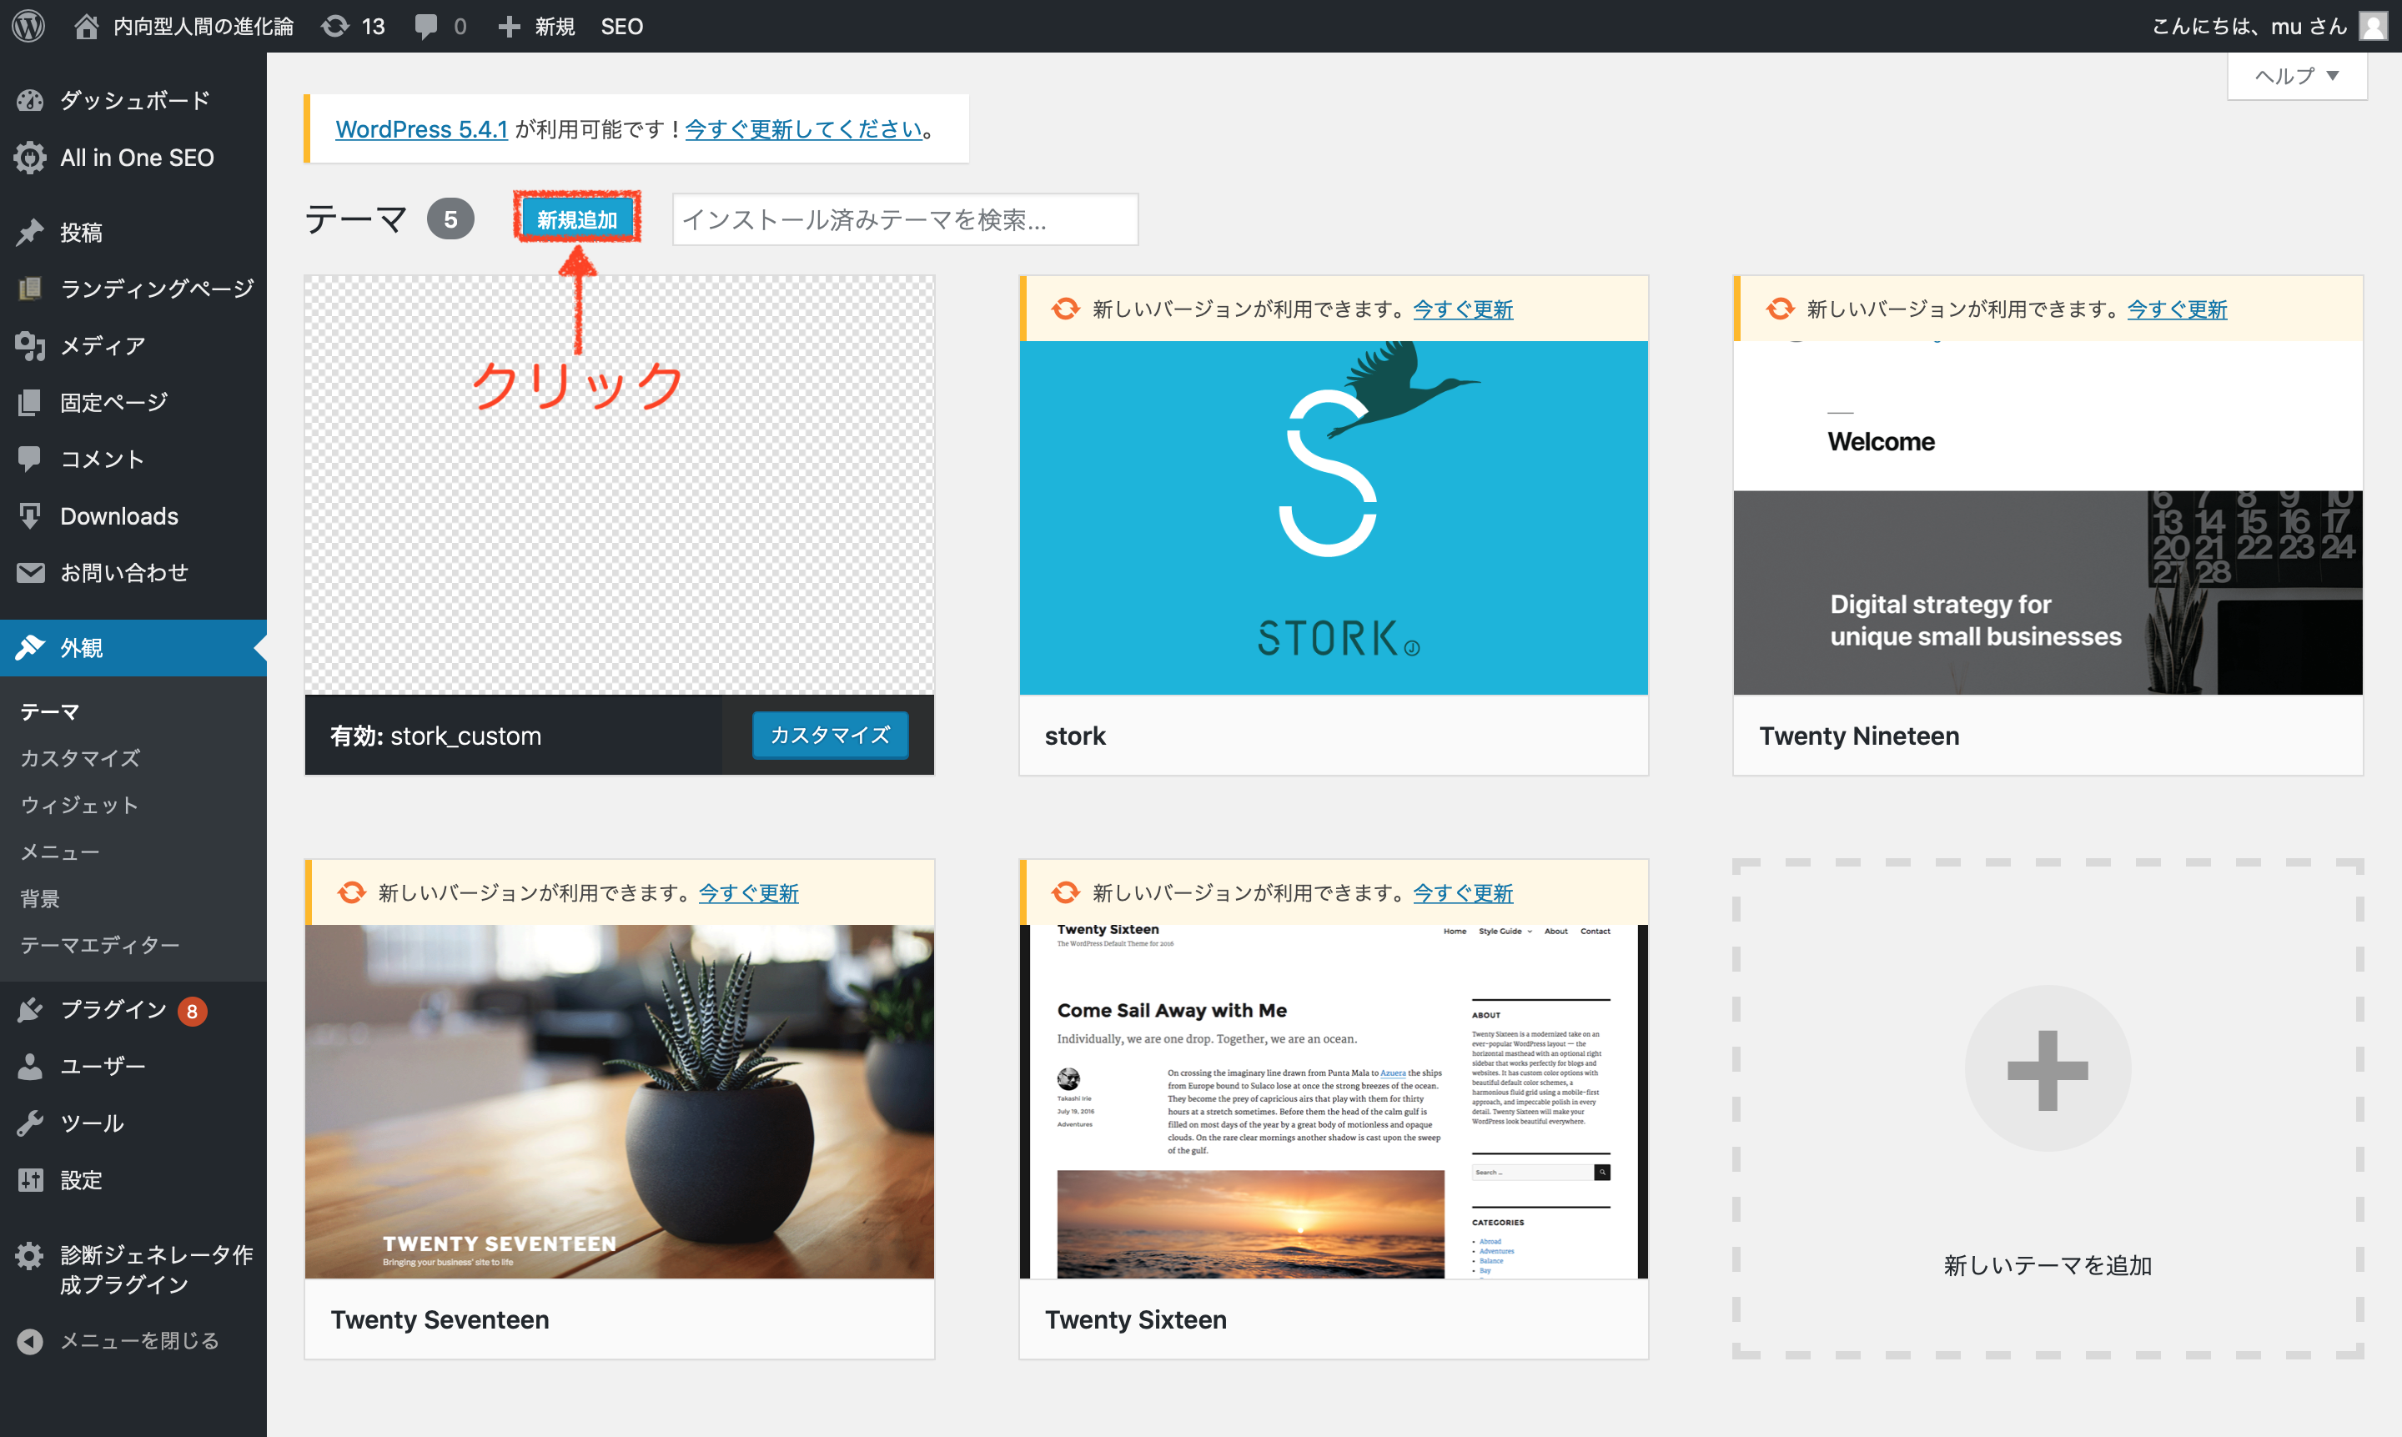Screen dimensions: 2402x1437
Task: Open the SEO item in admin bar
Action: (621, 26)
